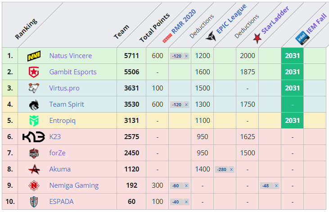The width and height of the screenshot is (329, 212).
Task: Click ESPADA total points 60
Action: click(131, 202)
